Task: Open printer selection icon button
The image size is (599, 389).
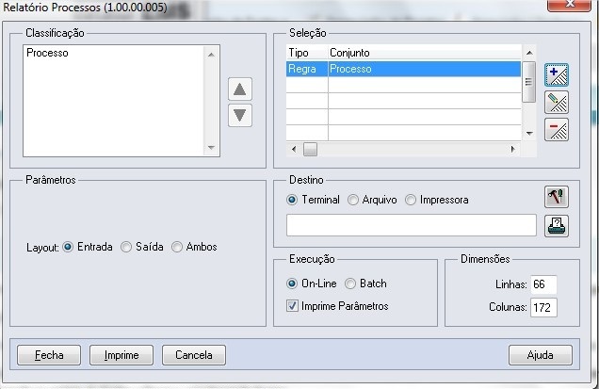Action: [x=557, y=226]
